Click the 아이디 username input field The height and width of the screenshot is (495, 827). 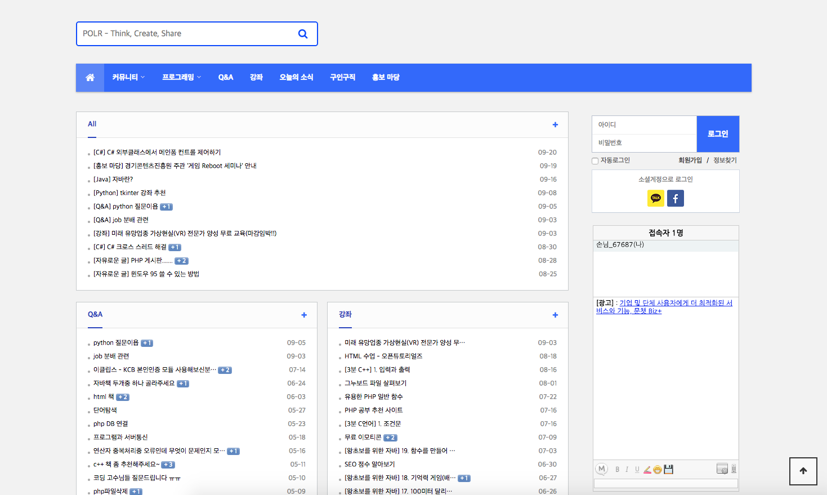point(644,125)
